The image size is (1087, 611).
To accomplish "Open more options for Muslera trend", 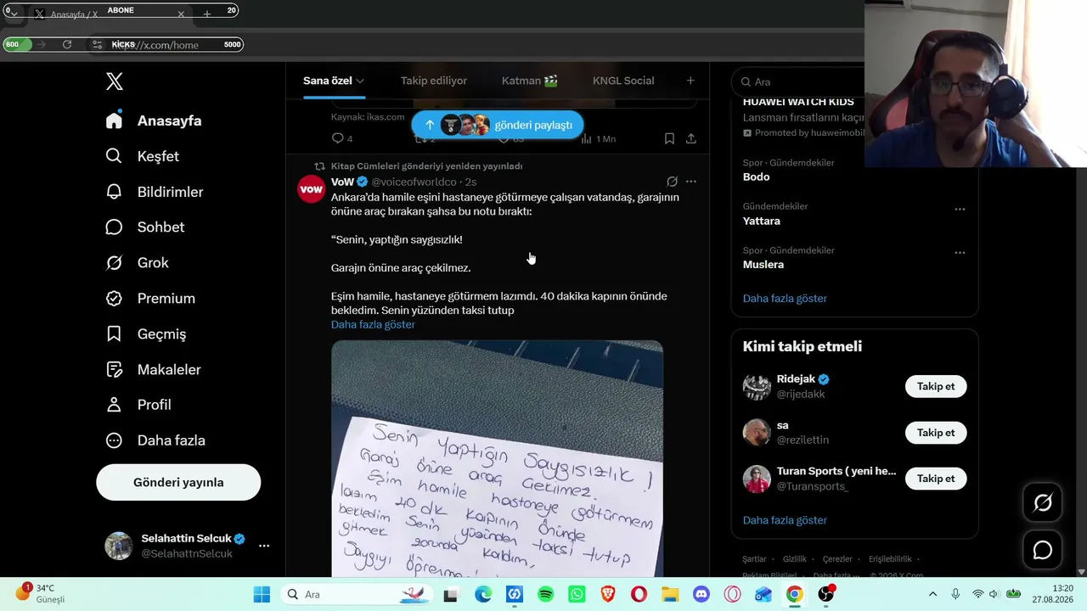I will 960,253.
